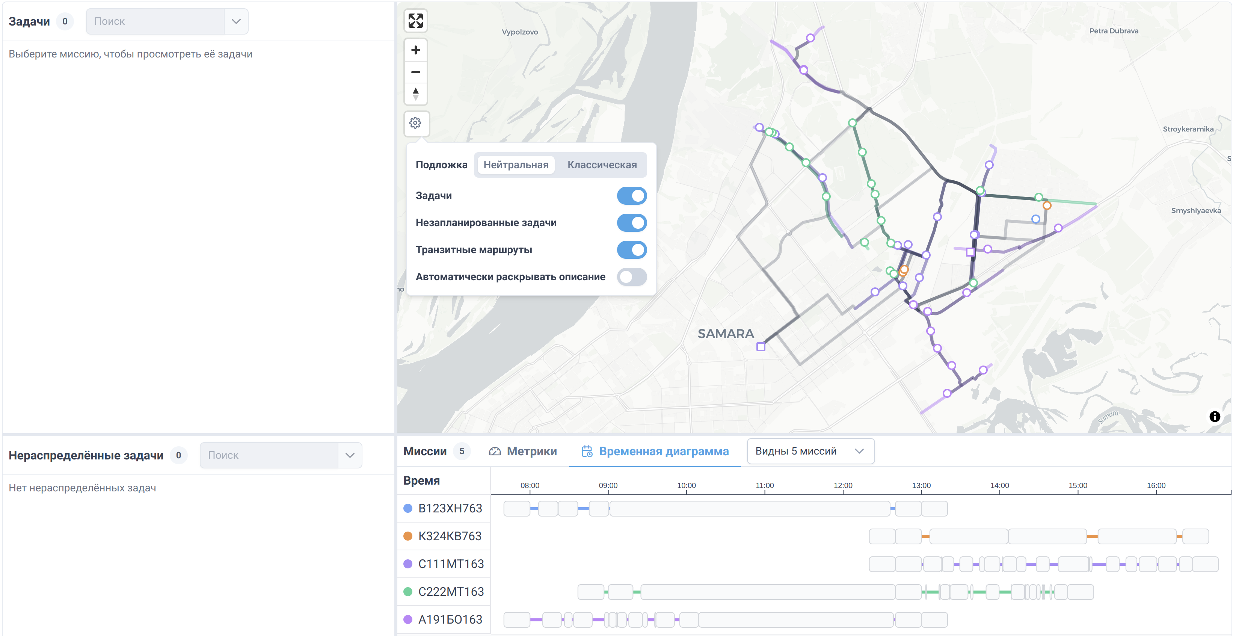The height and width of the screenshot is (636, 1233).
Task: Expand the Нераспределённые задачи search dropdown arrow
Action: [350, 455]
